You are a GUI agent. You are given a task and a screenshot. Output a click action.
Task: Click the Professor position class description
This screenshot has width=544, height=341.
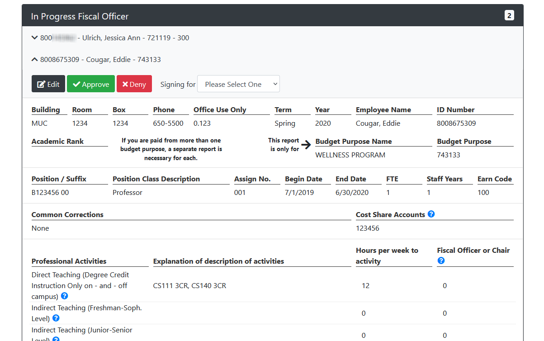(128, 193)
